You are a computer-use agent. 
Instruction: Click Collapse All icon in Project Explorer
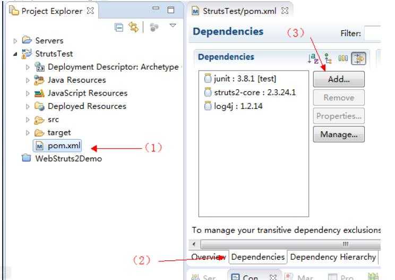pos(118,27)
